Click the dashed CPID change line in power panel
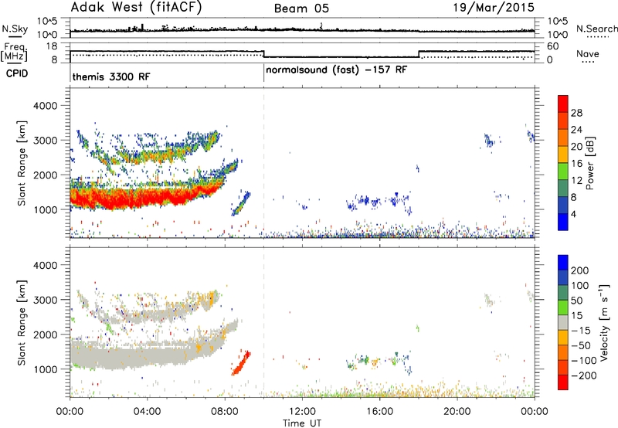 (263, 163)
